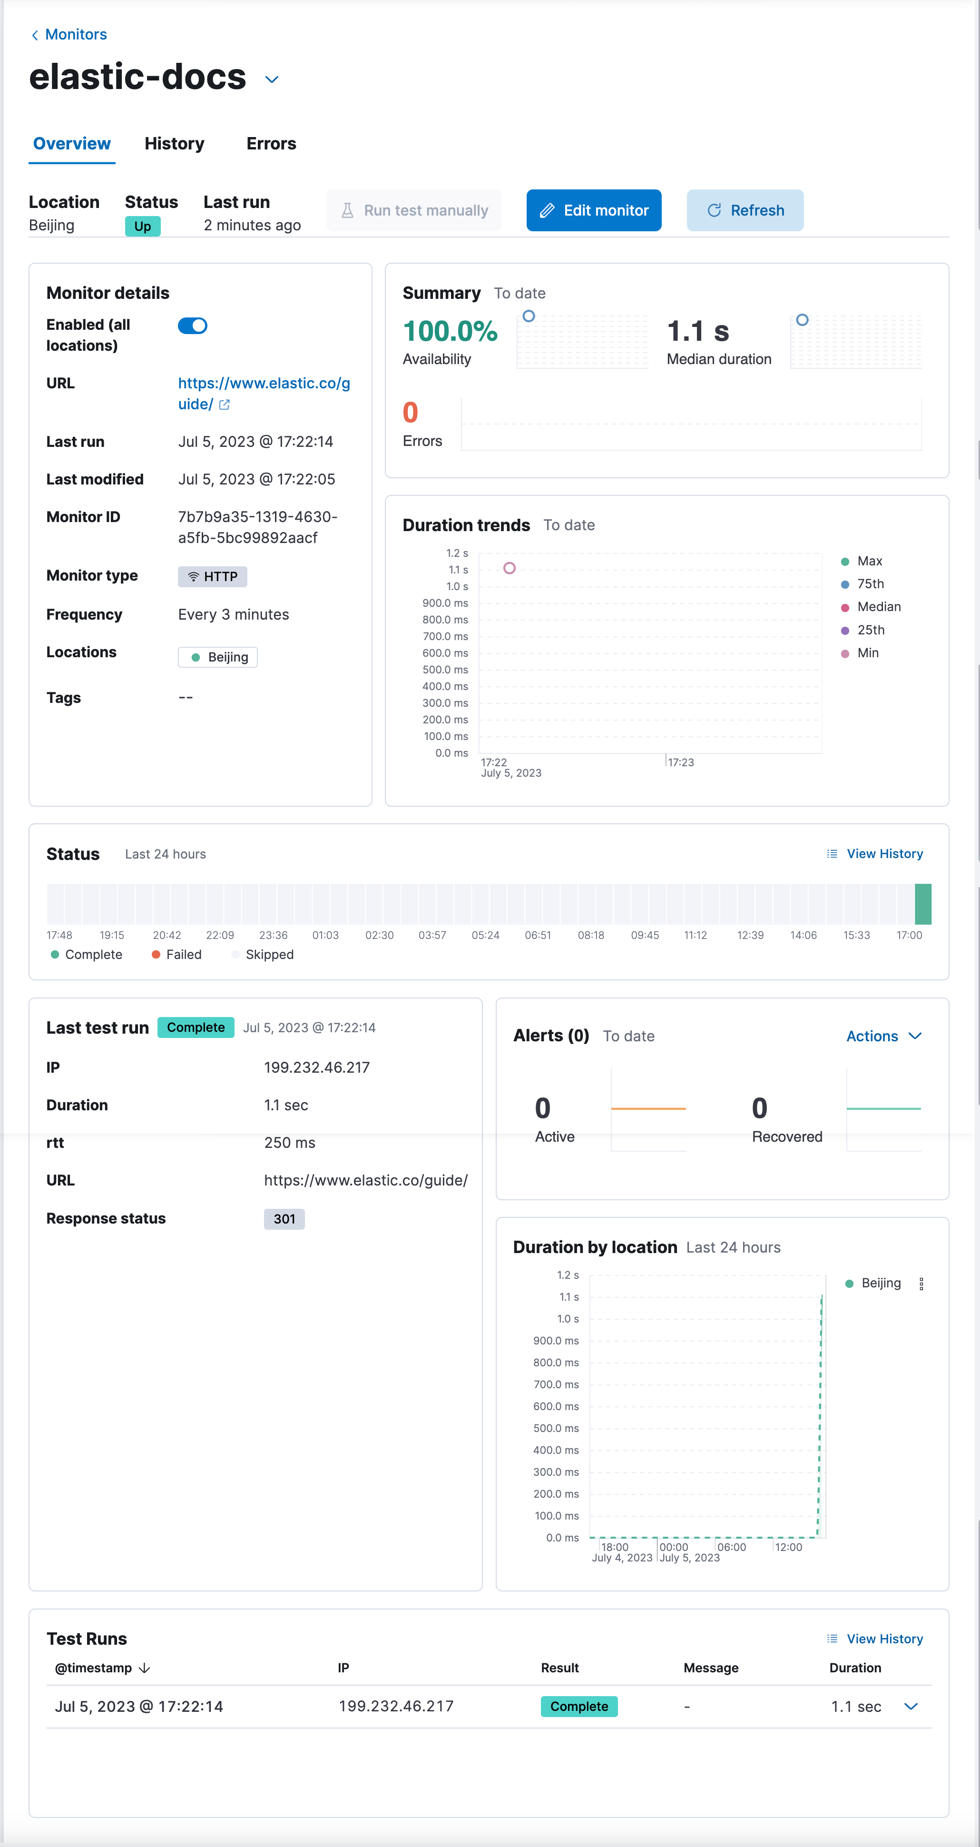The width and height of the screenshot is (980, 1847).
Task: Click the back chevron beside Monitors
Action: [34, 35]
